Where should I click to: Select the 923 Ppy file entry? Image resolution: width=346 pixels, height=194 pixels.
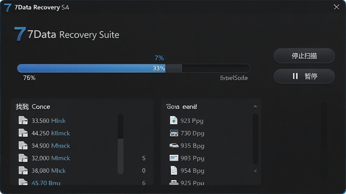click(192, 121)
